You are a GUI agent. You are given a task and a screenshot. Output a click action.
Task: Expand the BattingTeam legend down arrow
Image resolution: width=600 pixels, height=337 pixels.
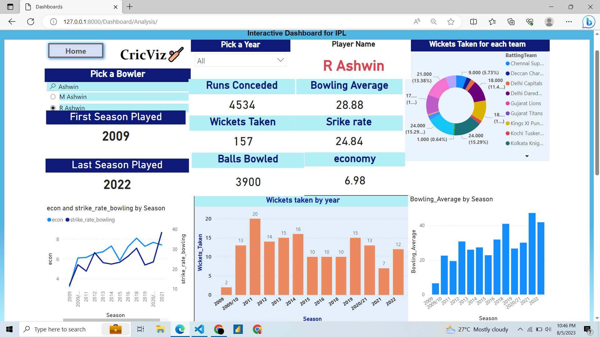click(x=527, y=156)
